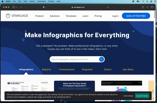The height and width of the screenshot is (103, 157).
Task: Reload the page with the refresh icon
Action: (108, 7)
